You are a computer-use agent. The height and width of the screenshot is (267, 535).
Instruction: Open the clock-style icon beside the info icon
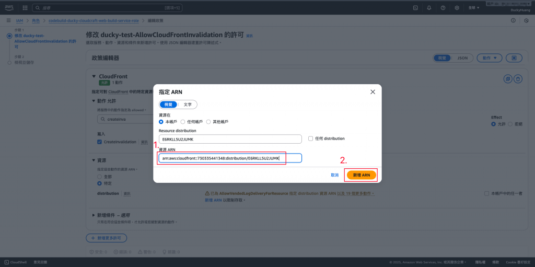pyautogui.click(x=526, y=21)
